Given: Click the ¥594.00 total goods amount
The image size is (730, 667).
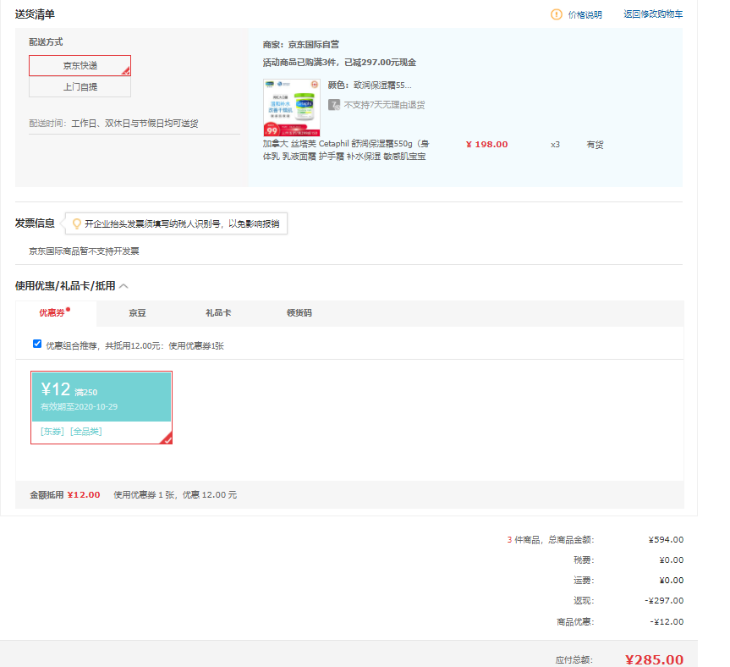Looking at the screenshot, I should 666,540.
